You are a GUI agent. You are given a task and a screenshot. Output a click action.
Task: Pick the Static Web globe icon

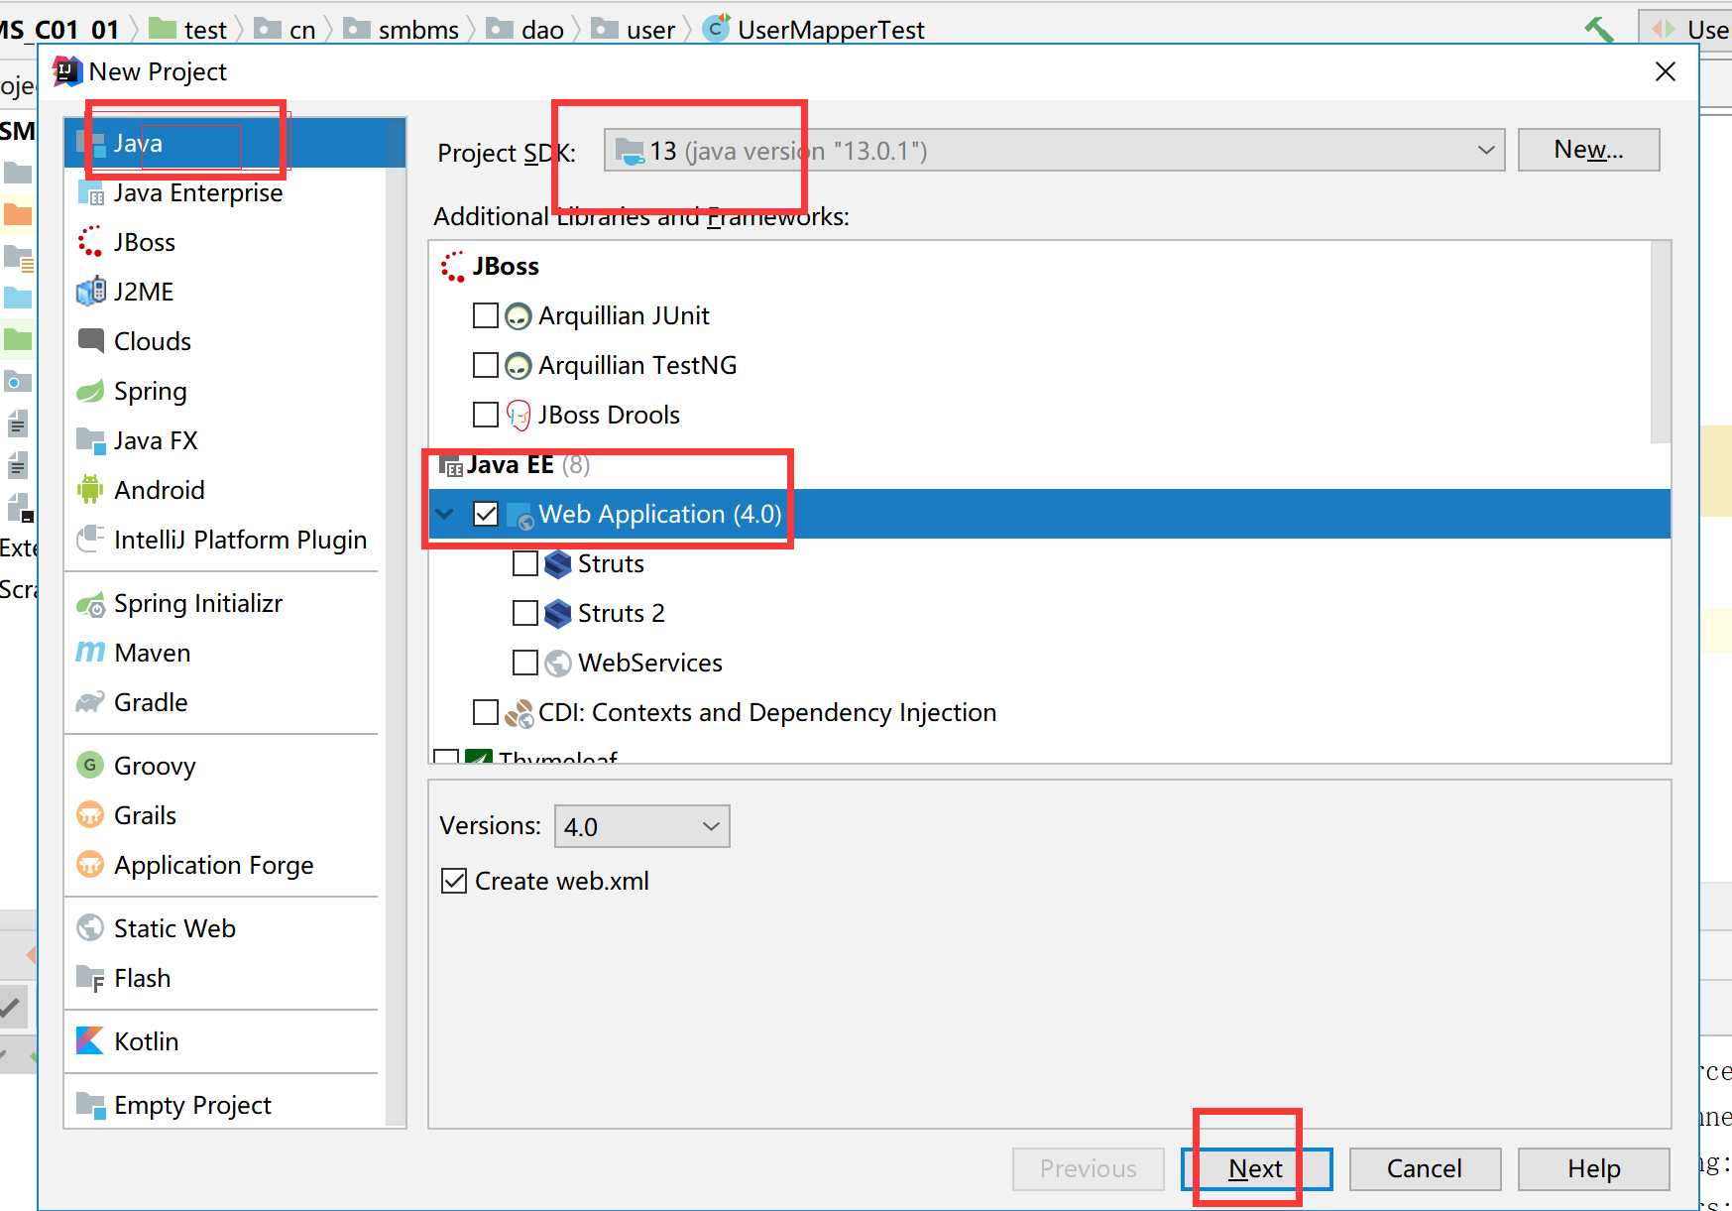pos(90,928)
